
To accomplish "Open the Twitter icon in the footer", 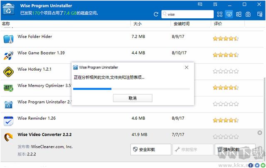I will 257,165.
